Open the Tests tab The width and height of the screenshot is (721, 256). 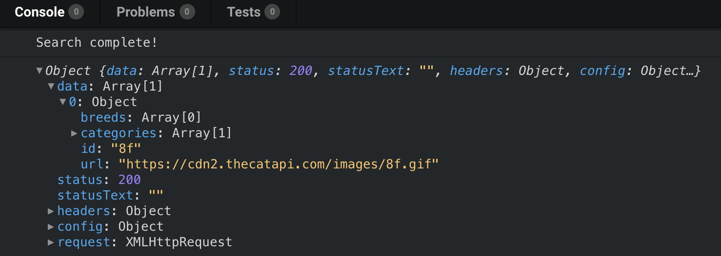[253, 13]
